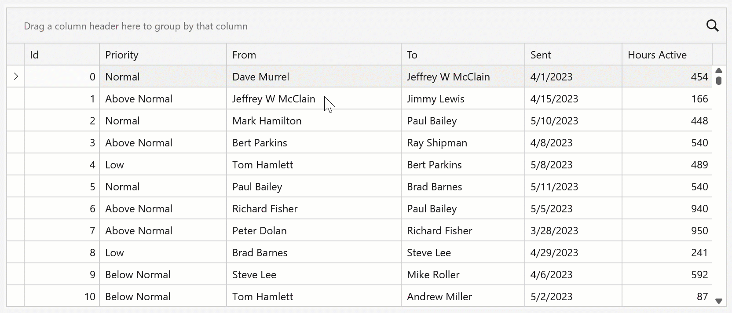Click the From column header
This screenshot has height=313, width=732.
(313, 55)
